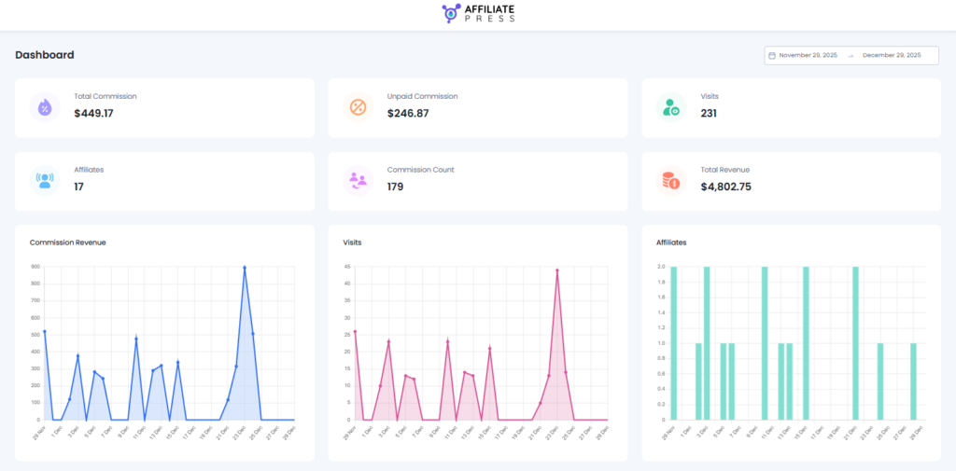The height and width of the screenshot is (471, 956).
Task: Click the Dashboard page heading
Action: pos(45,55)
